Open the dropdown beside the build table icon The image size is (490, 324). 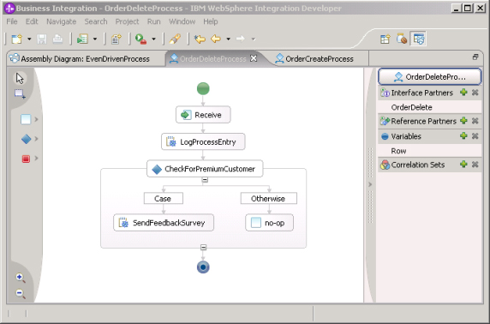tap(95, 39)
